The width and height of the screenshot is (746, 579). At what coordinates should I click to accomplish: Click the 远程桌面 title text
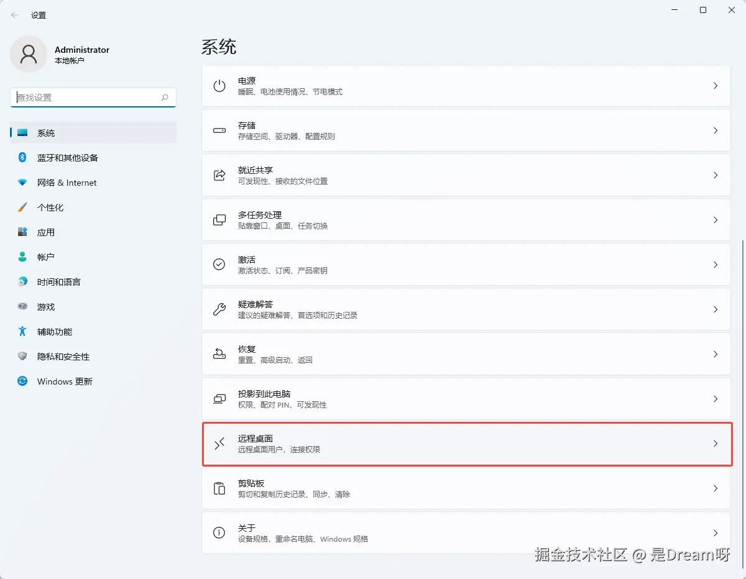tap(256, 439)
